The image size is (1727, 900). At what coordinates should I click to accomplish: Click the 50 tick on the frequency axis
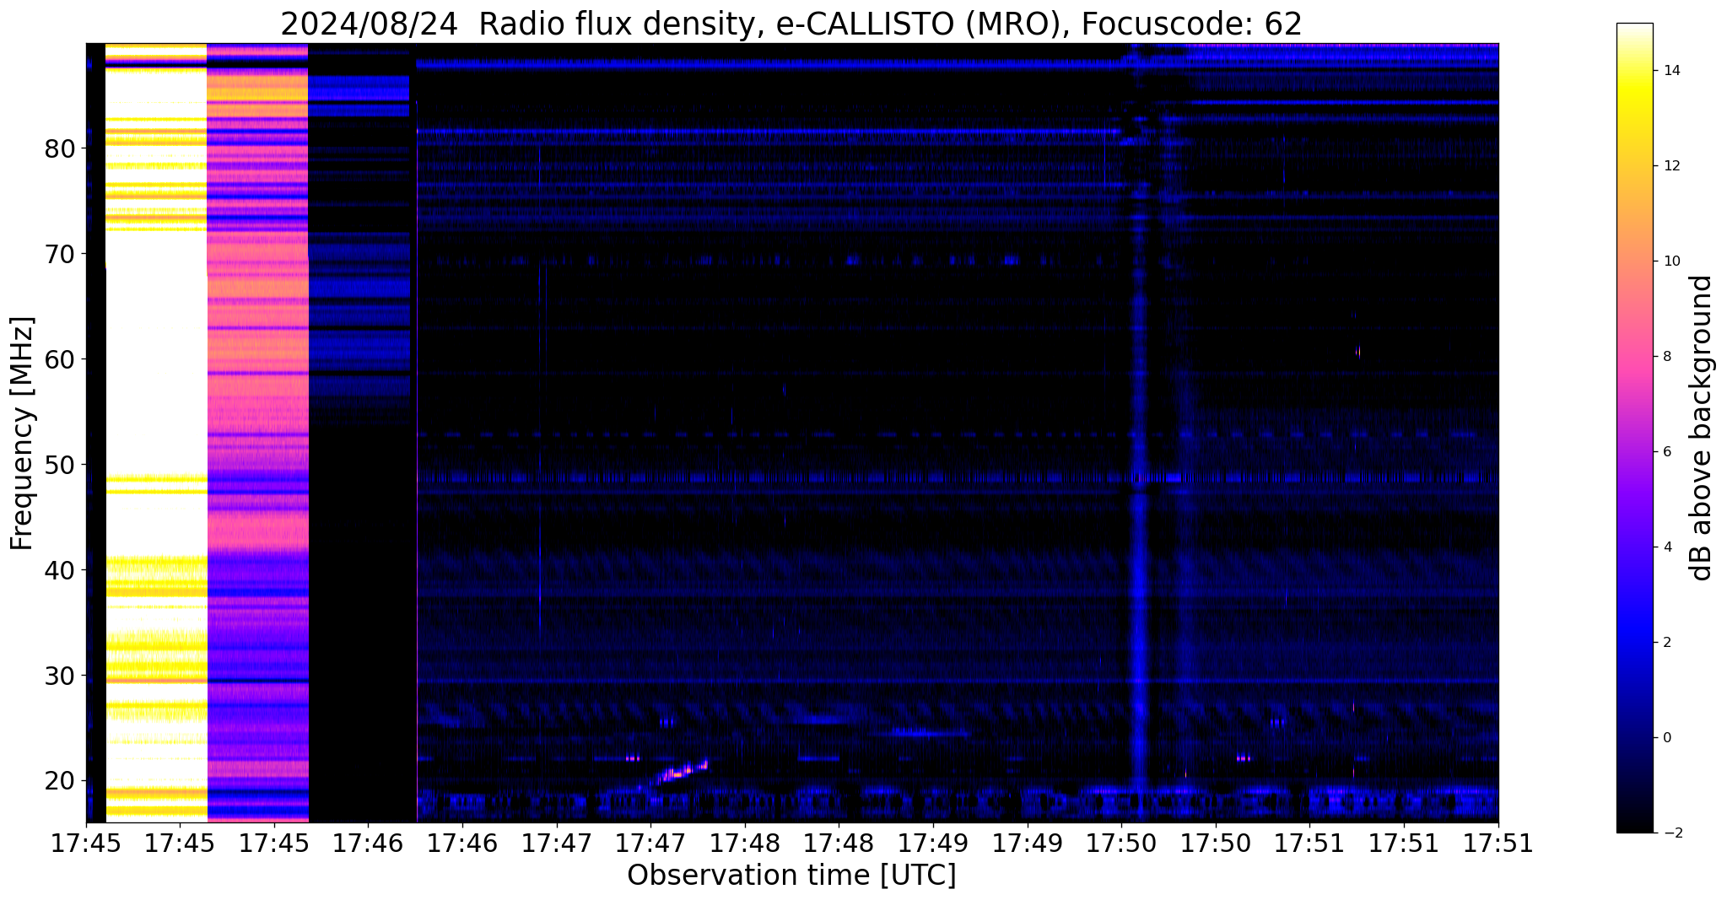(60, 466)
